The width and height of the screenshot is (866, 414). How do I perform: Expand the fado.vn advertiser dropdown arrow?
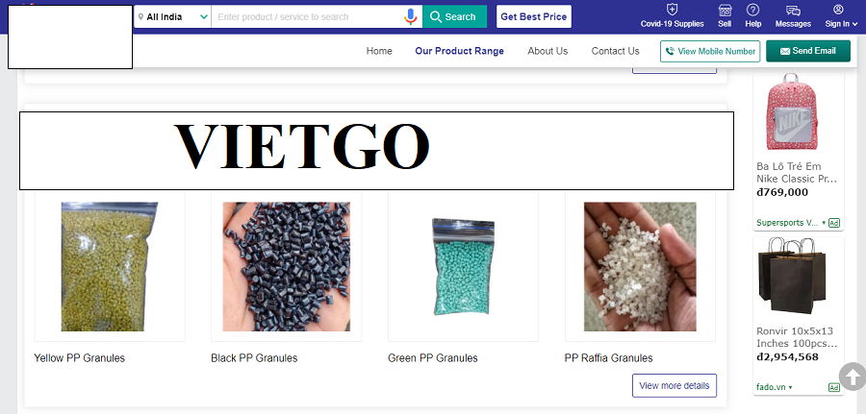pos(790,387)
